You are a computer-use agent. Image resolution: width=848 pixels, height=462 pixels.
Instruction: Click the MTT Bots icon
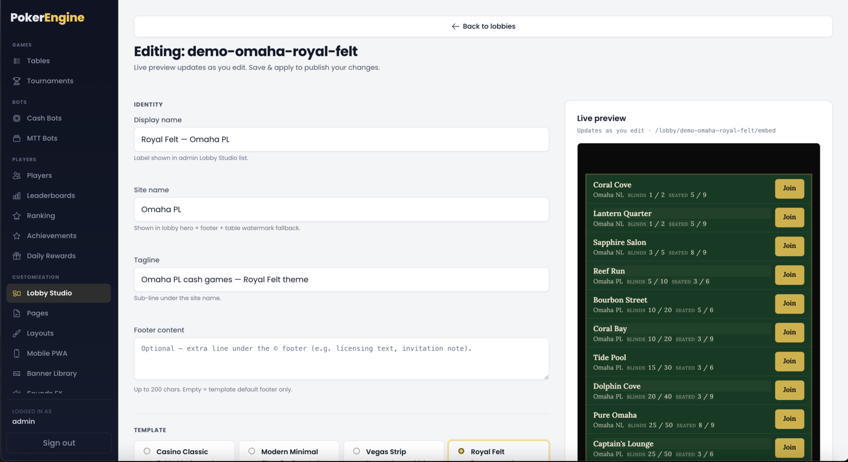[x=16, y=138]
